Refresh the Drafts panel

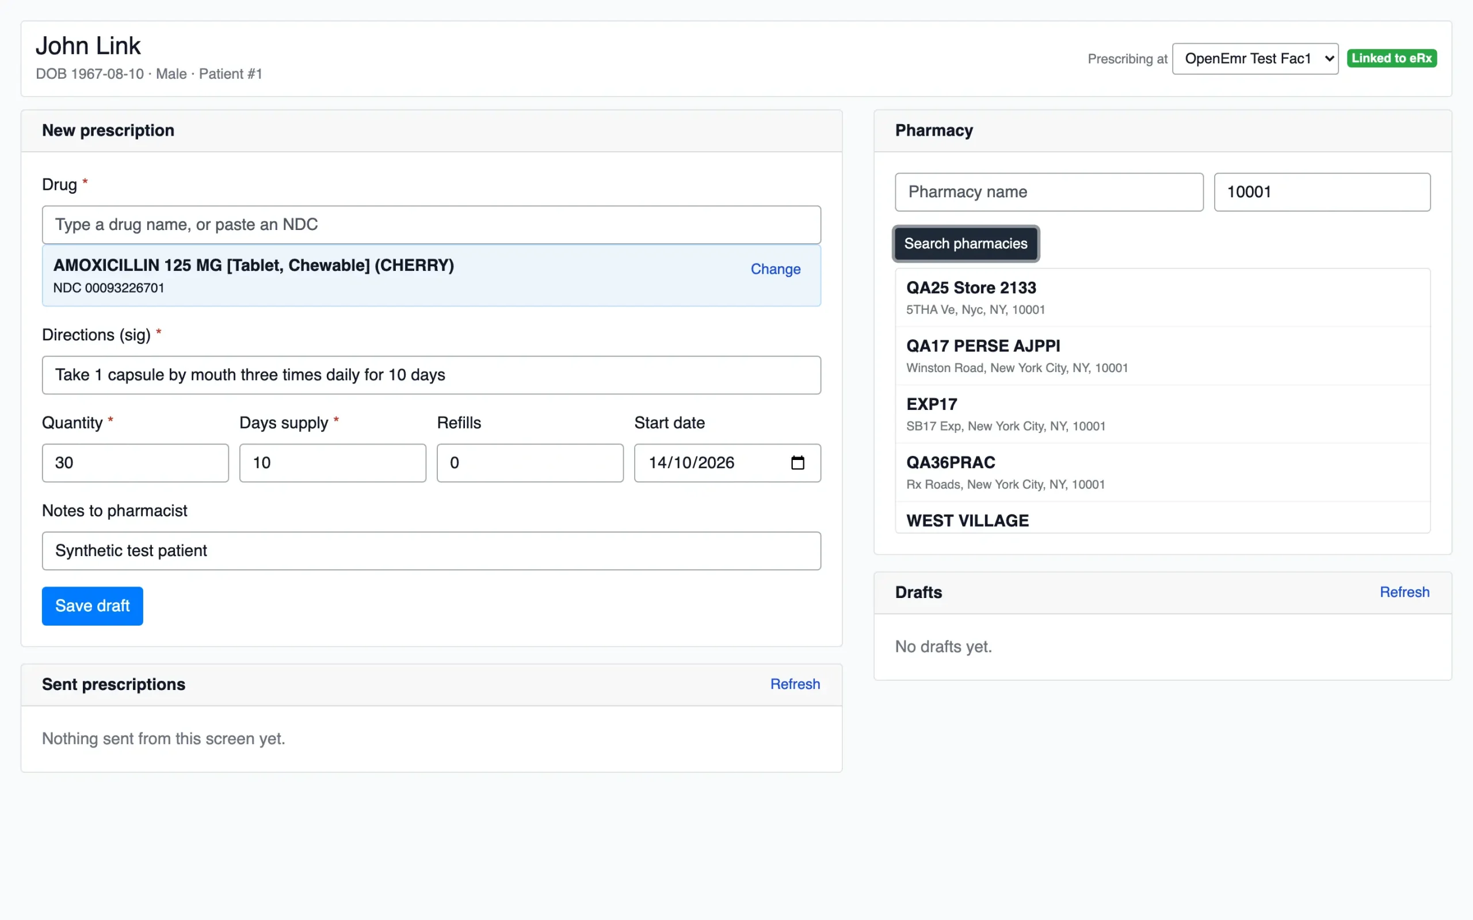pos(1404,592)
